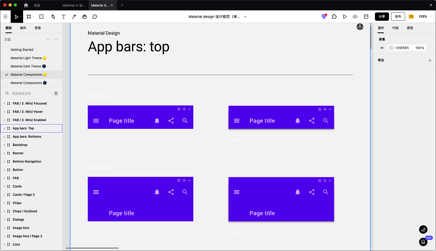Open the layout view options icon

click(x=366, y=17)
